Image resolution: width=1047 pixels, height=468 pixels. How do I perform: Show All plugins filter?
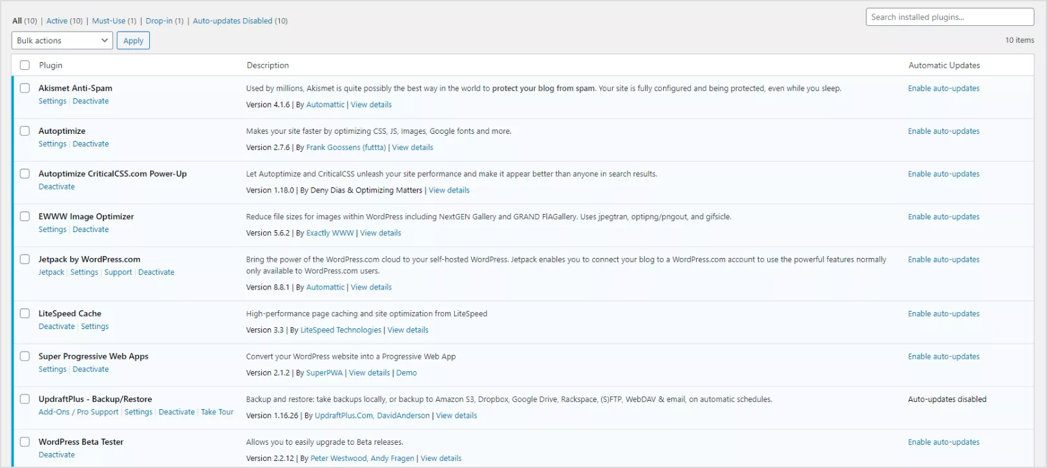pyautogui.click(x=17, y=21)
